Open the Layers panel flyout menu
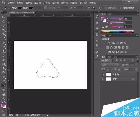 pyautogui.click(x=137, y=57)
